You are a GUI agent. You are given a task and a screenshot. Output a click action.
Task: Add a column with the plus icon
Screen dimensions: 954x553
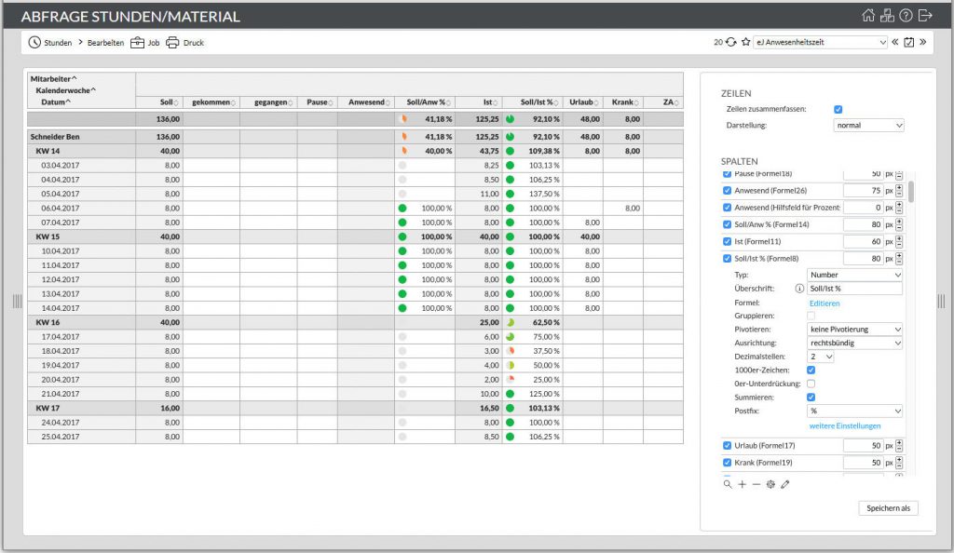click(743, 484)
